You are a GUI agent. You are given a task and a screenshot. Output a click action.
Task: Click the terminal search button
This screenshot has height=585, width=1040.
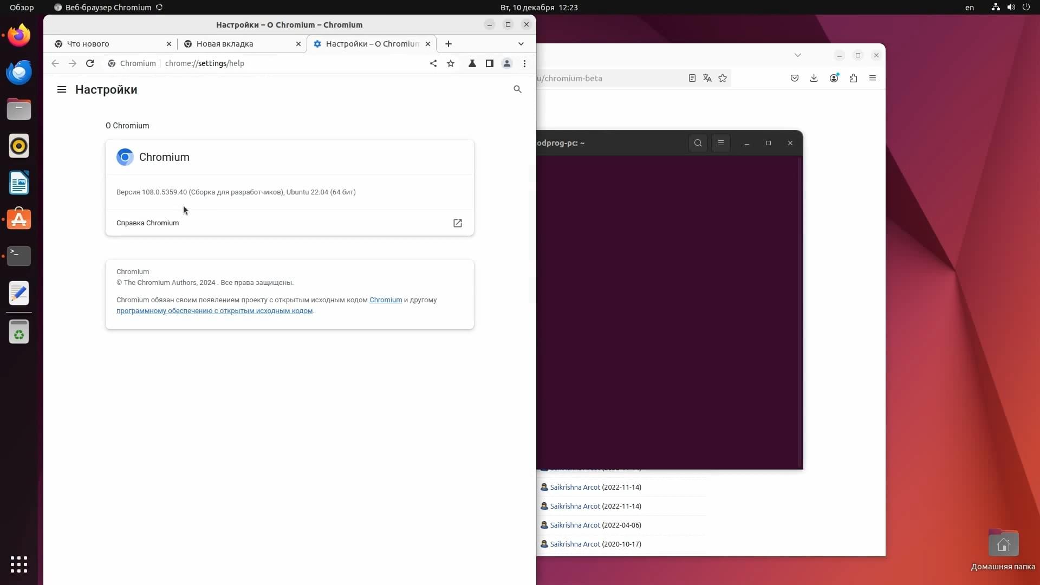click(698, 143)
